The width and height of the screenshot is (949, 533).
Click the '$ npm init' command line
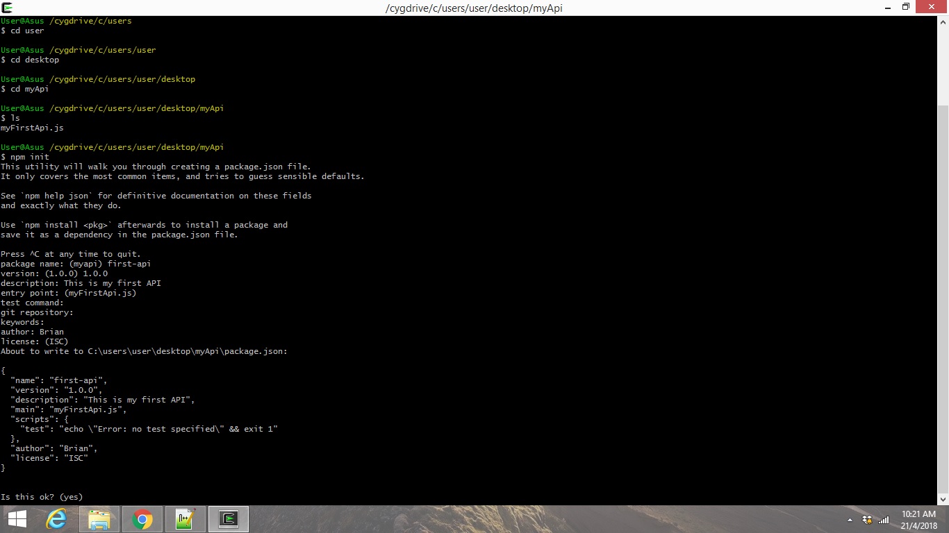[25, 157]
